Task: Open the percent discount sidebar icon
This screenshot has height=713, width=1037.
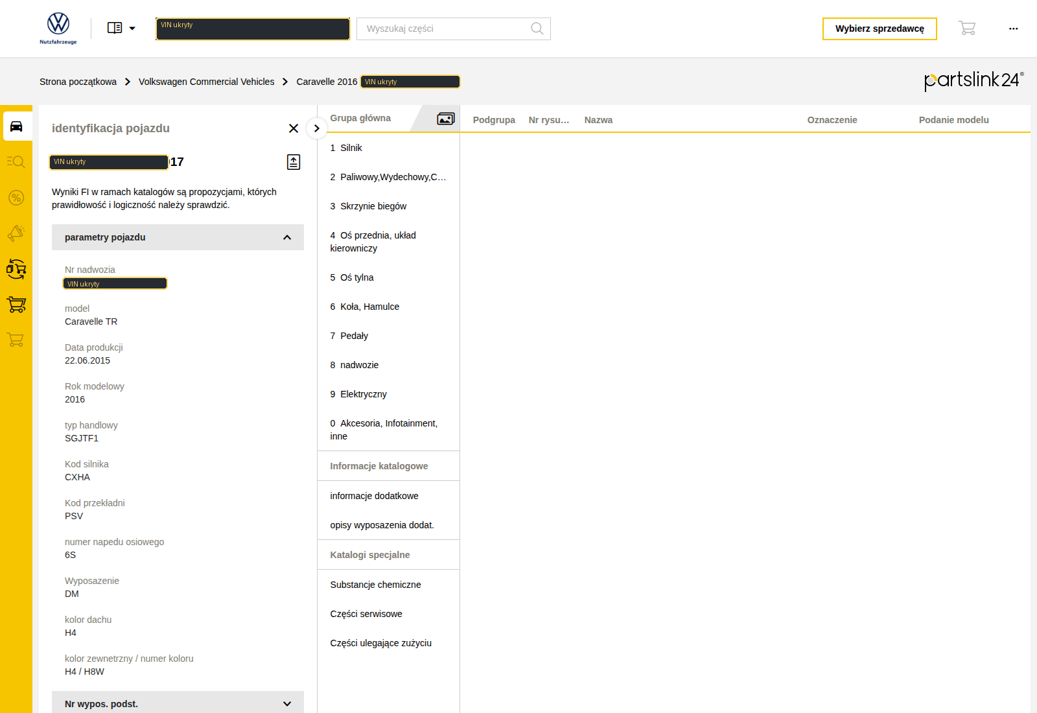Action: tap(16, 198)
